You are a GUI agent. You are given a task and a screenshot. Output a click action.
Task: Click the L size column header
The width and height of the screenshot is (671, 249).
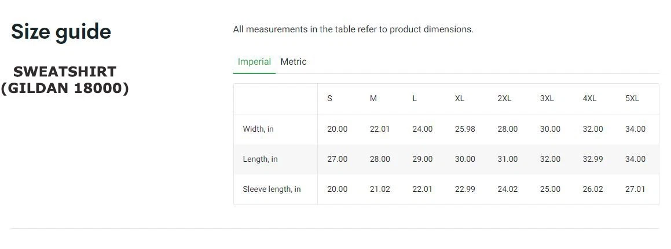click(415, 99)
